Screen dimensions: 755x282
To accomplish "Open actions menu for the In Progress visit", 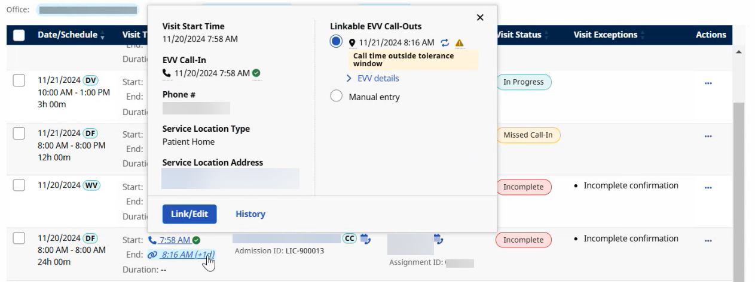I will pos(708,83).
